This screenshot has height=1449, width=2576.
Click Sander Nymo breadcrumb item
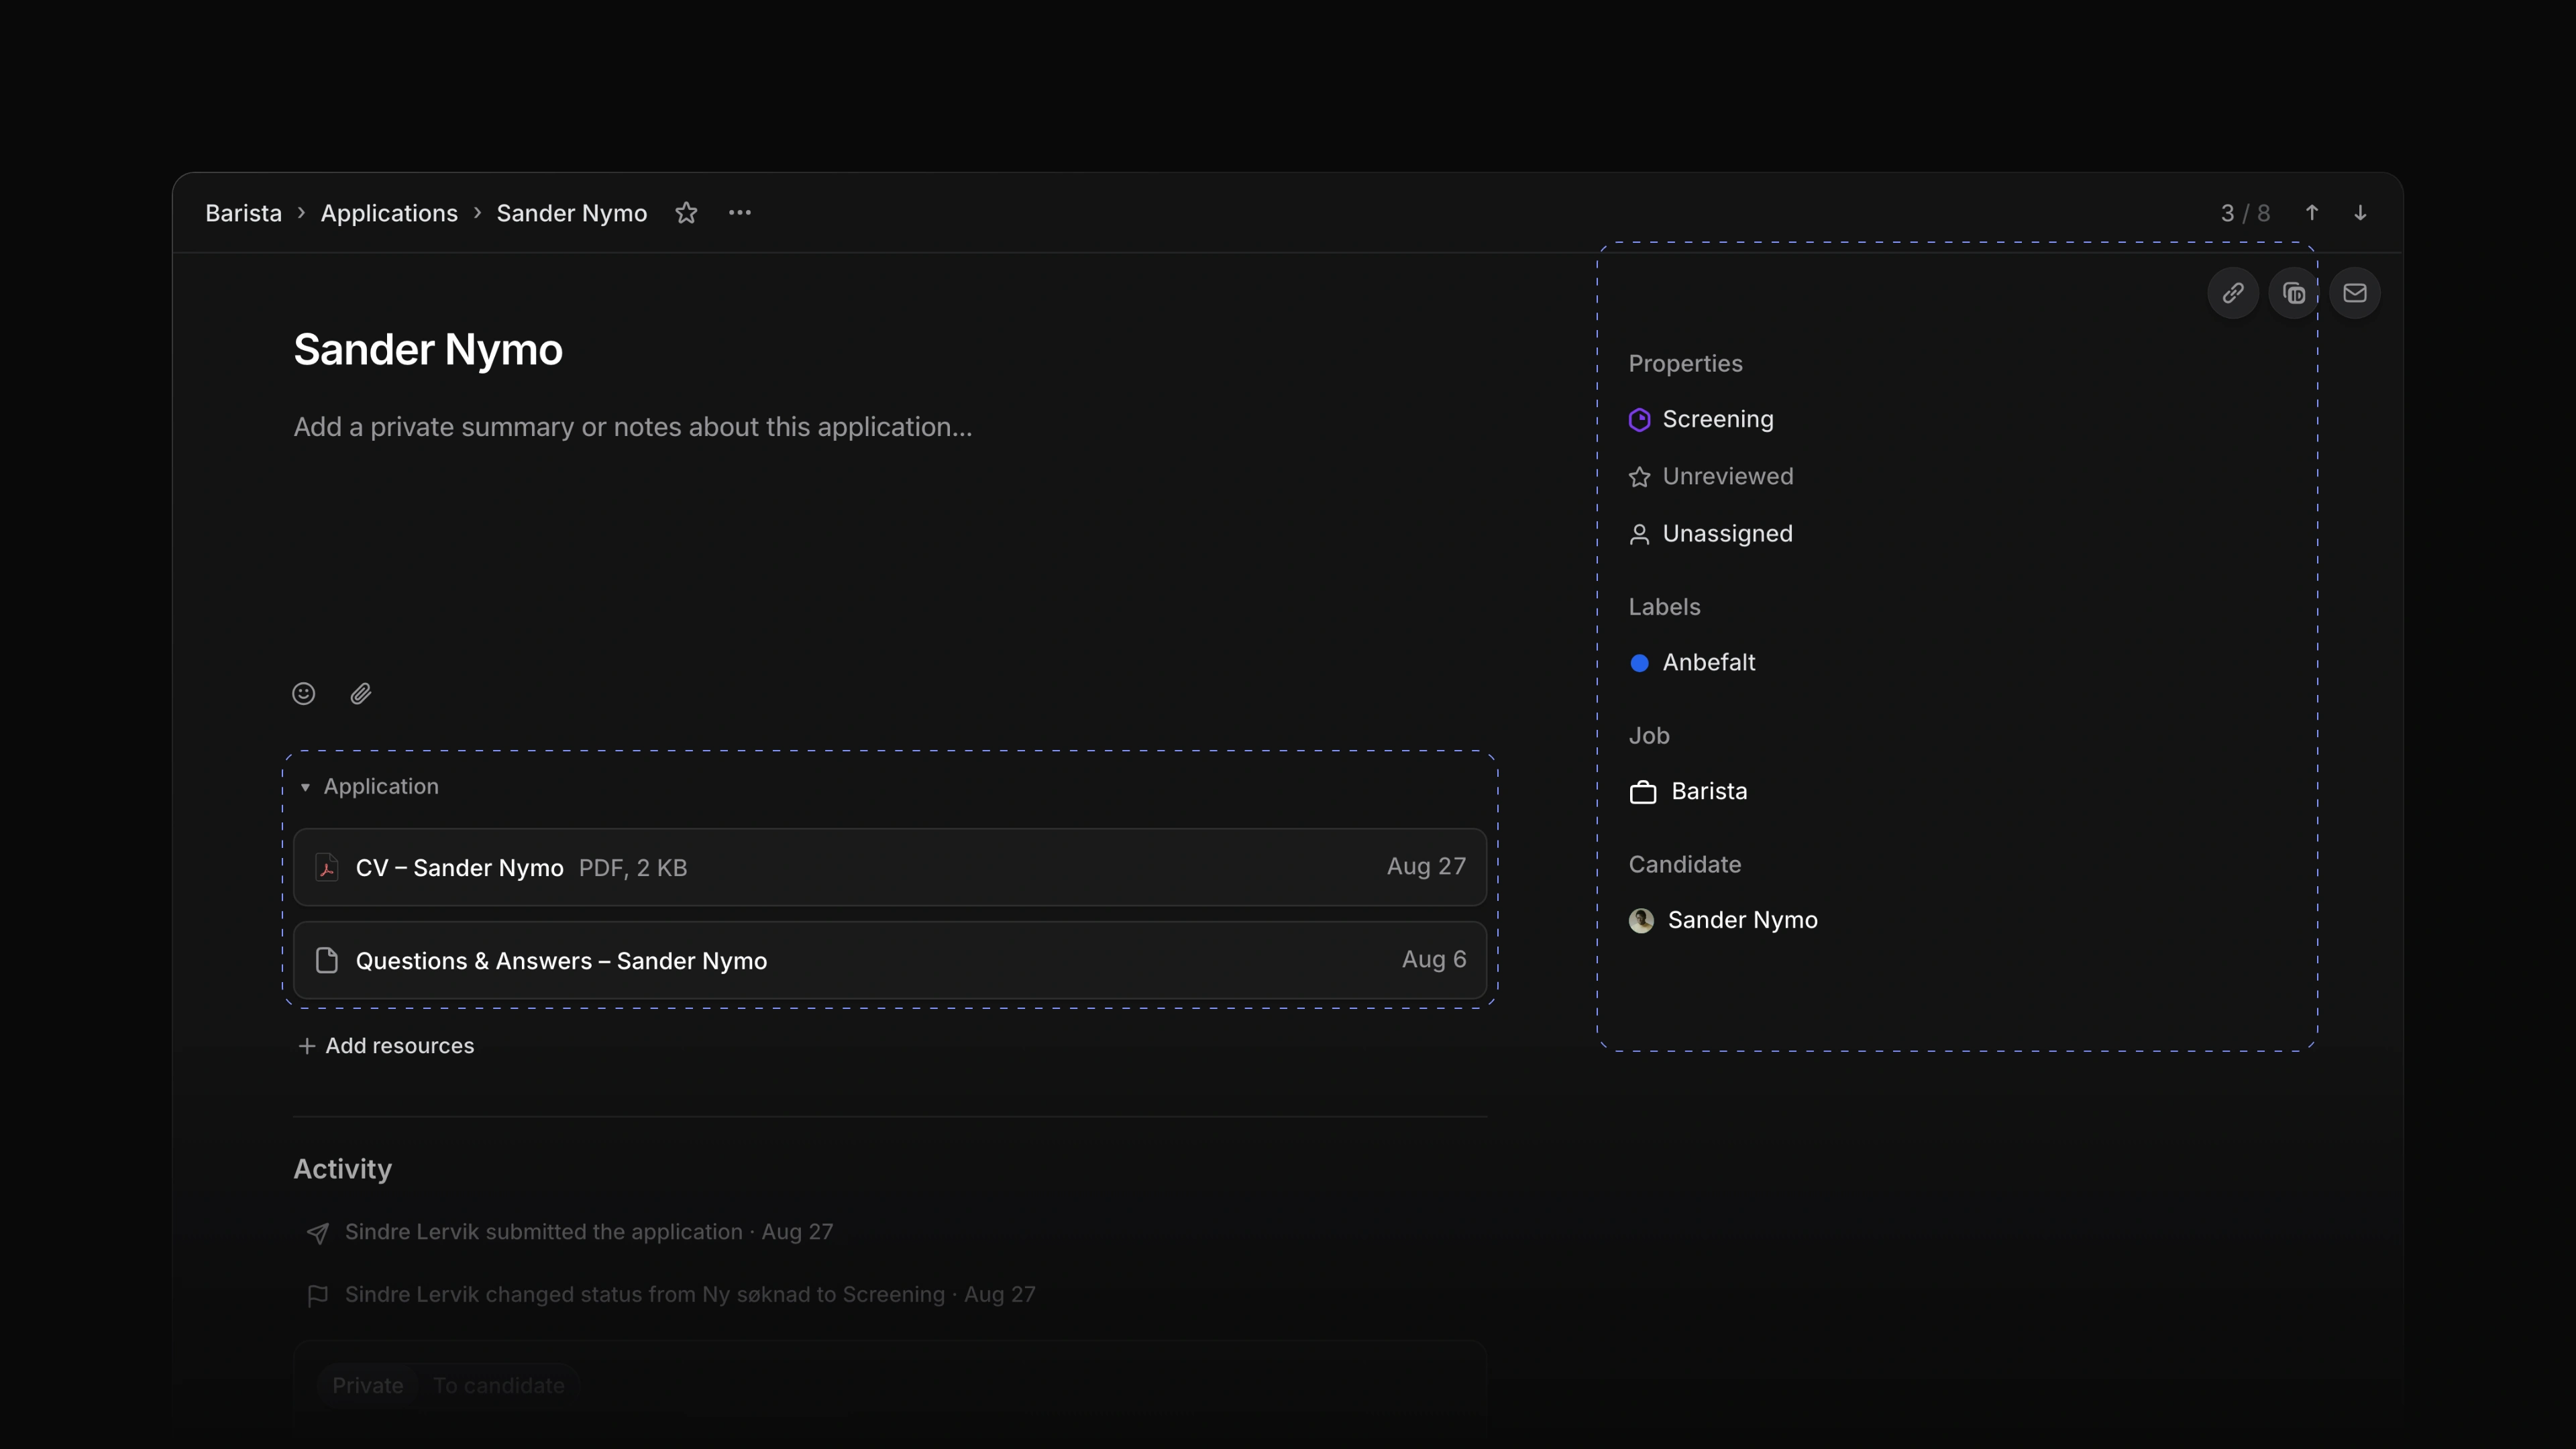[x=572, y=213]
